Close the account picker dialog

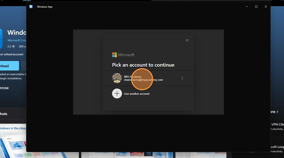click(187, 40)
